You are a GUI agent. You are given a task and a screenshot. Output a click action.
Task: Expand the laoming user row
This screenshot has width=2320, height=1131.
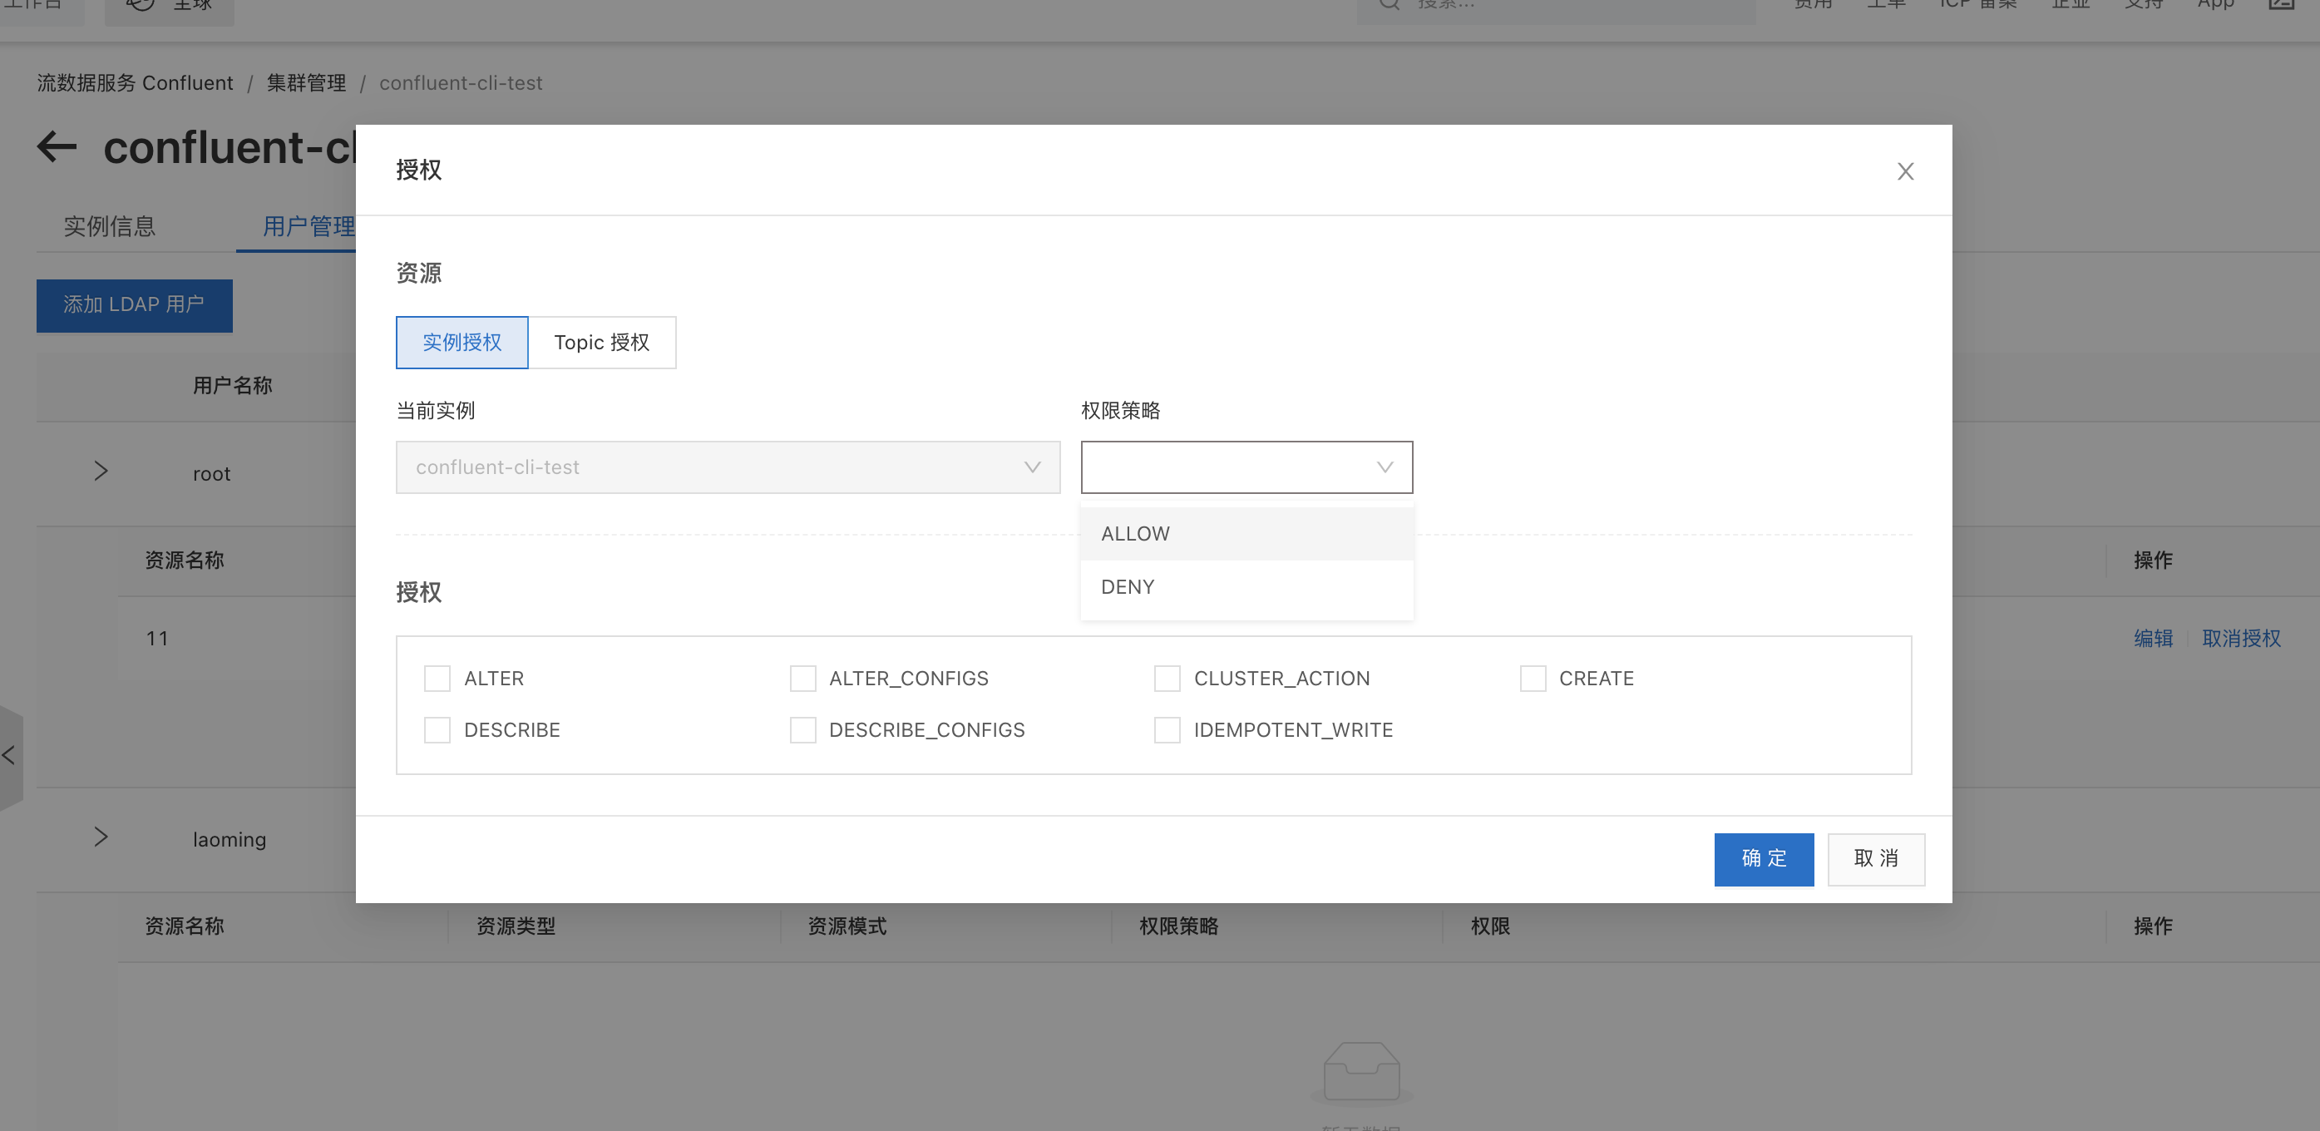coord(101,837)
